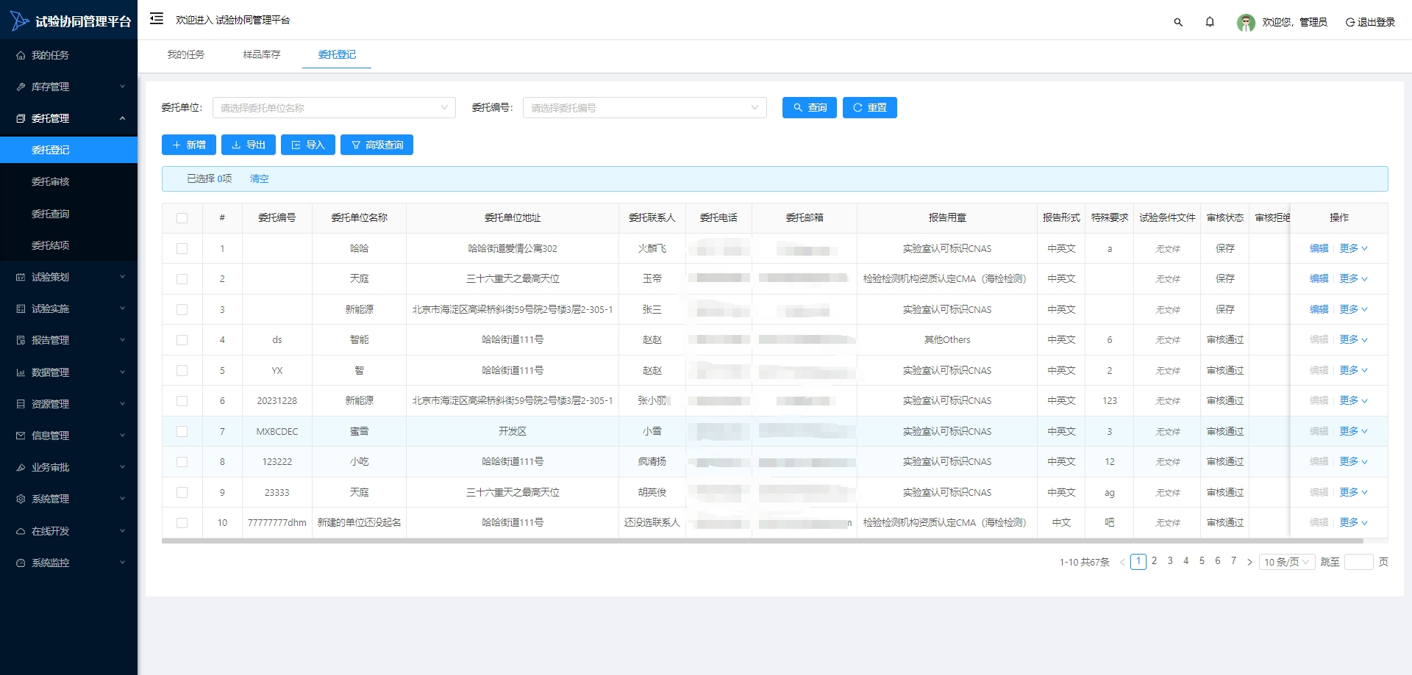Open 更多 dropdown for row 4 ds
The height and width of the screenshot is (675, 1412).
coord(1353,339)
